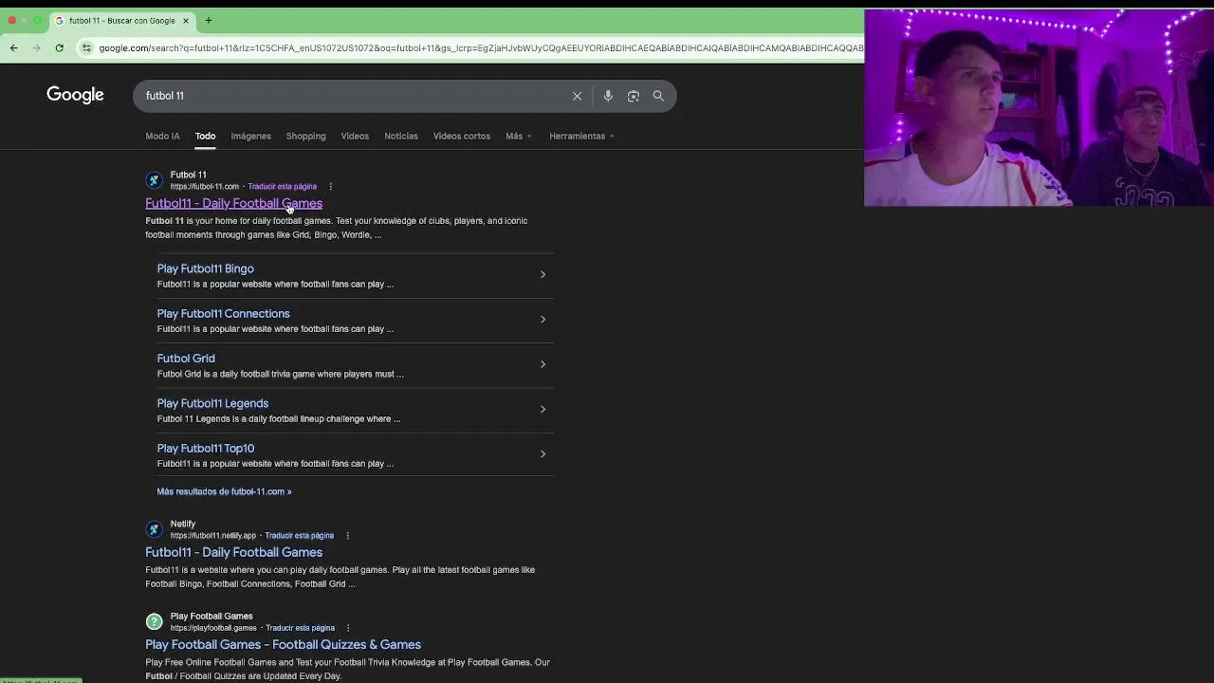Viewport: 1214px width, 683px height.
Task: Open three-dot menu beside playfootball.games result
Action: [348, 628]
